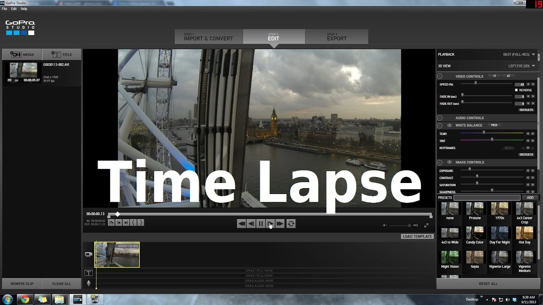This screenshot has width=543, height=305.
Task: Click Add preset button
Action: pos(530,197)
